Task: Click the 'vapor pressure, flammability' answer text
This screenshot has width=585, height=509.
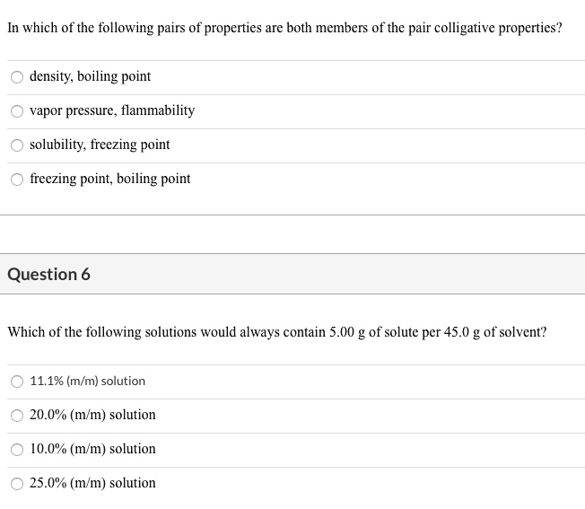Action: [x=112, y=110]
